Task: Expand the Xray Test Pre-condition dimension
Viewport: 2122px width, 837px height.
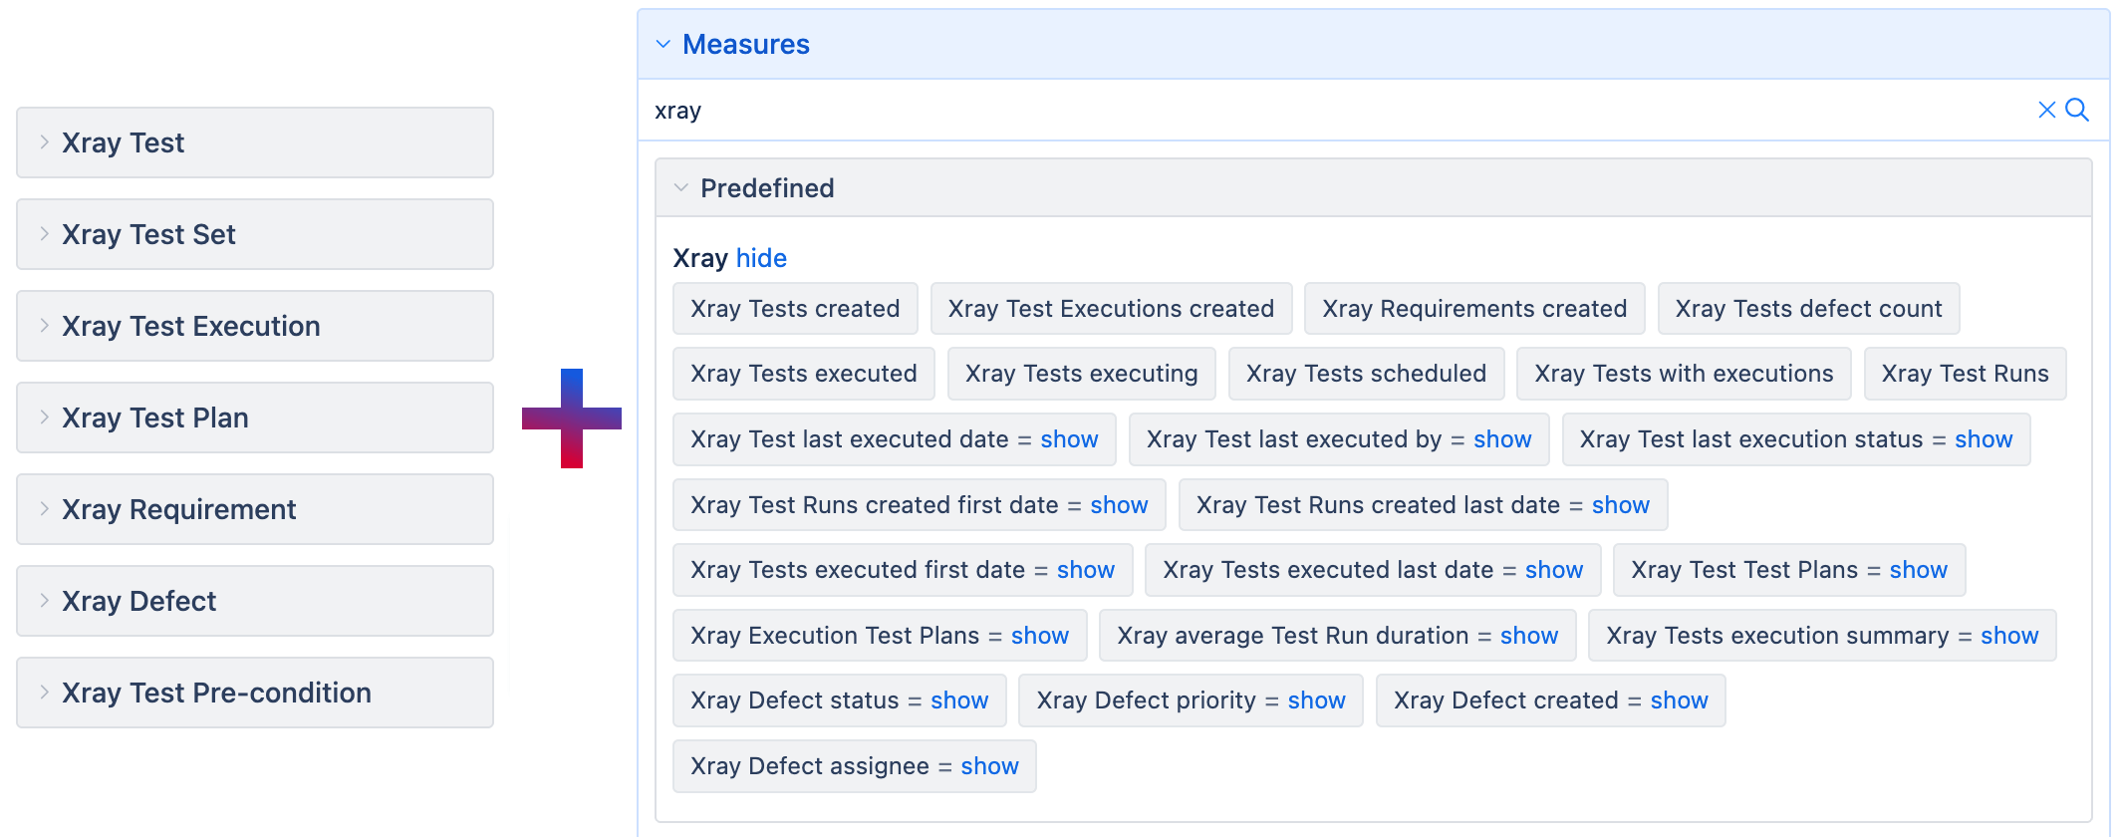Action: pyautogui.click(x=45, y=693)
